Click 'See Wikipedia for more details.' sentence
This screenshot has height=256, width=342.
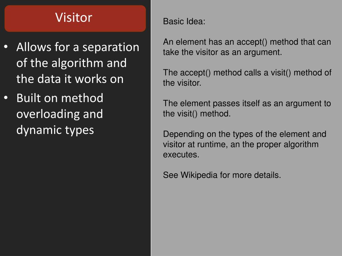point(222,175)
